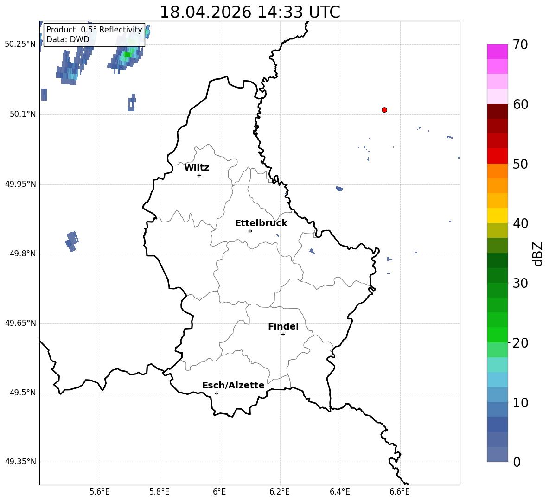Click the Ettelbruck station cross marker
The height and width of the screenshot is (501, 549).
[x=250, y=231]
